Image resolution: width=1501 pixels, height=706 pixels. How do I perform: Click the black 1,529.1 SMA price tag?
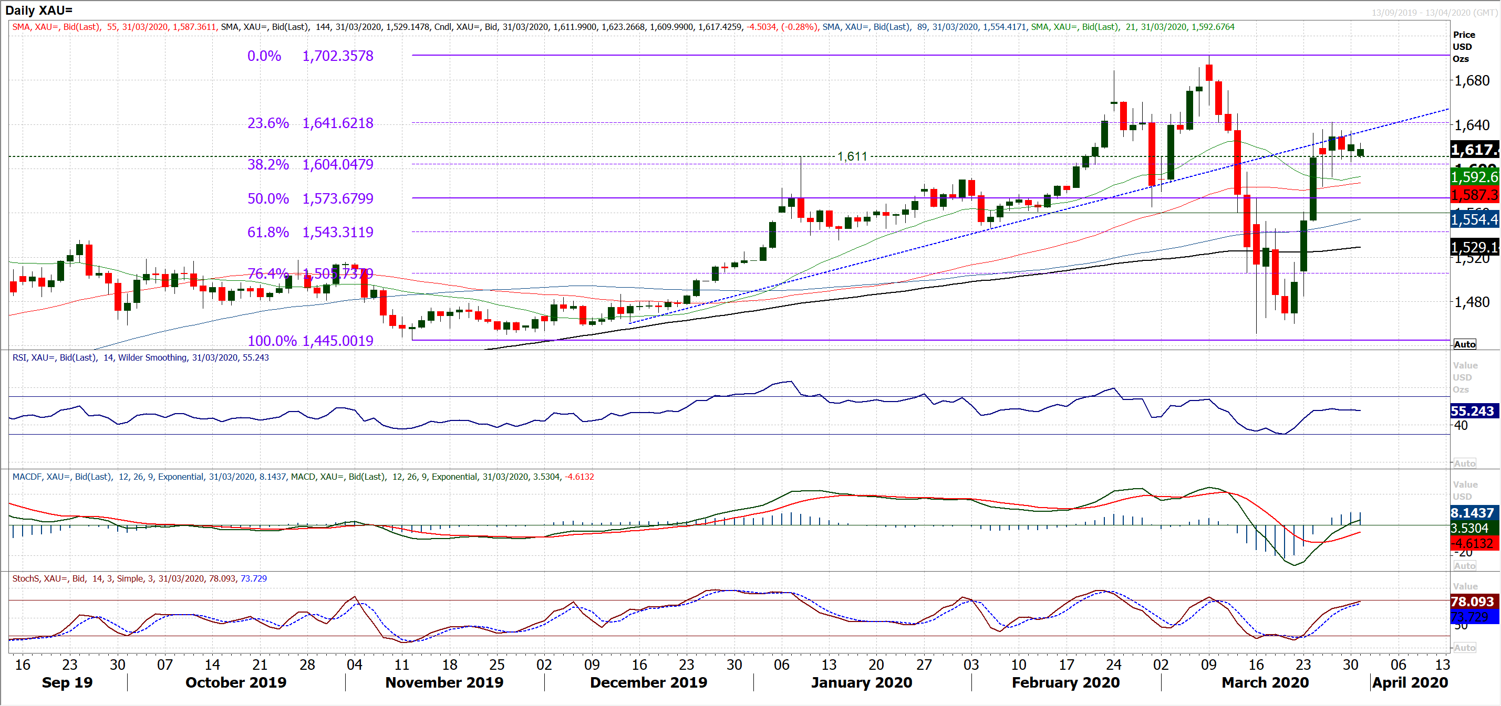tap(1474, 247)
